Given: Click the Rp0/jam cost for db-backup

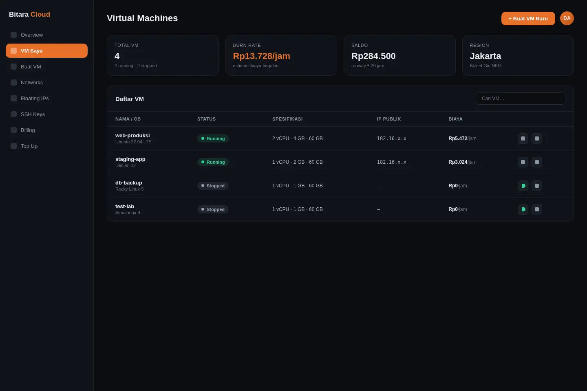Looking at the screenshot, I should 458,186.
